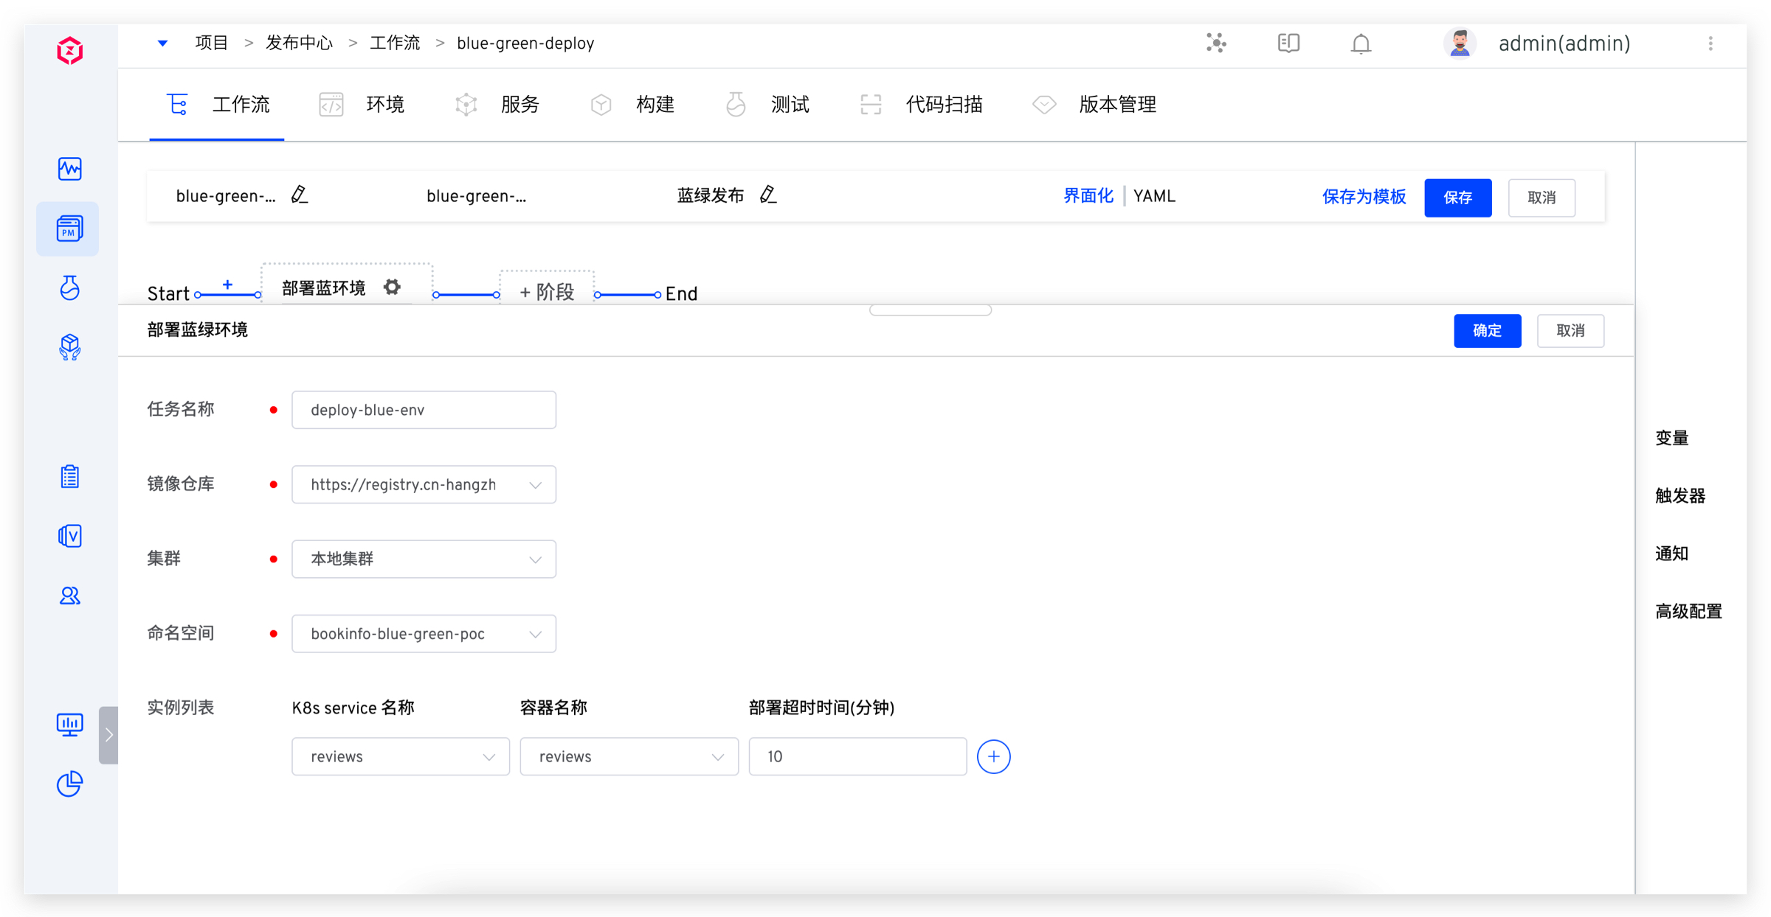Switch to 界面化 view mode

tap(1088, 196)
